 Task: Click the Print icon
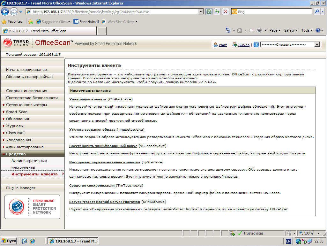(259, 30)
